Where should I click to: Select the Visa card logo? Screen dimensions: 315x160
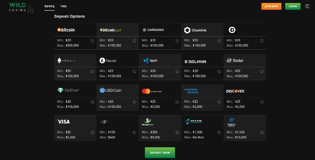click(x=63, y=122)
